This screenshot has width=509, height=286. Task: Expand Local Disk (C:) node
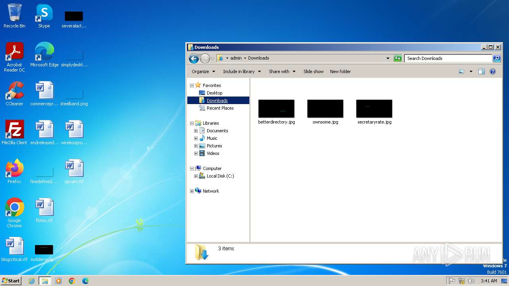(196, 176)
